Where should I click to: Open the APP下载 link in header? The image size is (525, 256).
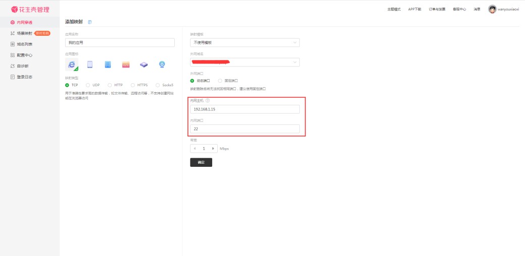414,9
